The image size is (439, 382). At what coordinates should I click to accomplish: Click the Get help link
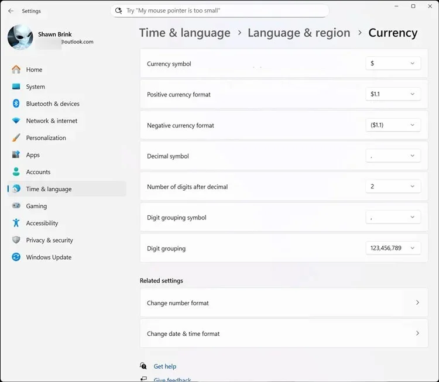pos(164,367)
